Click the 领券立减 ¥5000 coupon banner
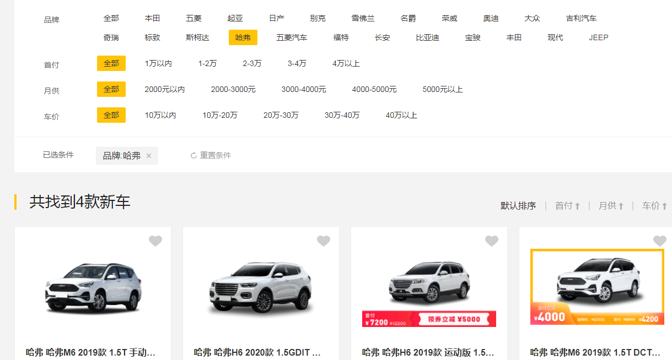Viewport: 672px width, 360px height. [x=453, y=319]
